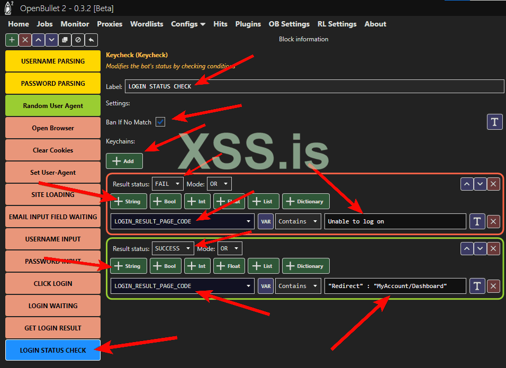The width and height of the screenshot is (506, 368).
Task: Disable the selected block using the slashed-circle icon
Action: pos(78,40)
